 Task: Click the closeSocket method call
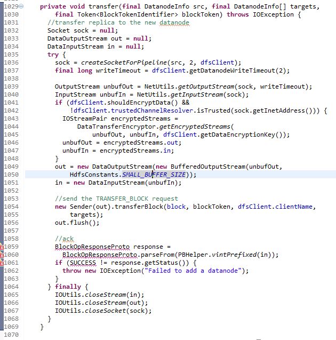point(108,311)
